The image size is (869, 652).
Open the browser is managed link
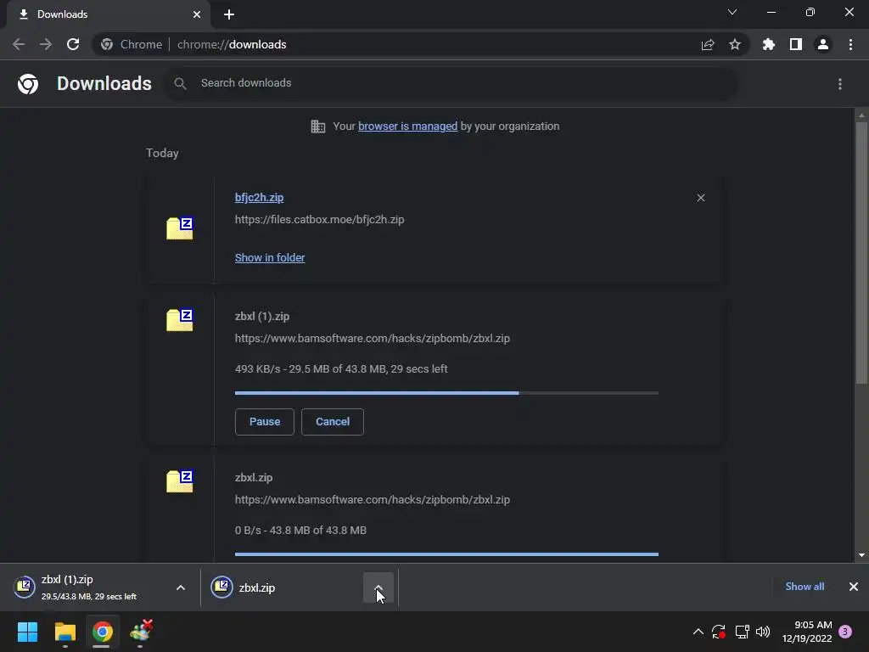tap(408, 126)
